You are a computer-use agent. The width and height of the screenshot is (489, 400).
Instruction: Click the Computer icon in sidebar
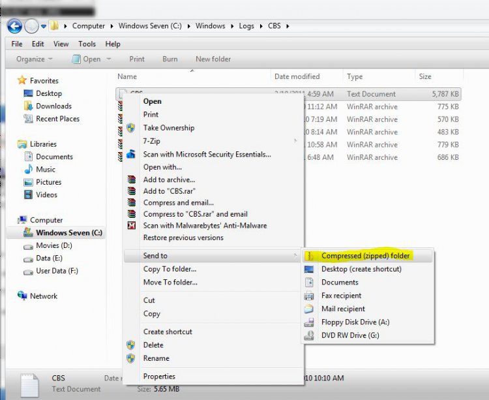pyautogui.click(x=22, y=220)
